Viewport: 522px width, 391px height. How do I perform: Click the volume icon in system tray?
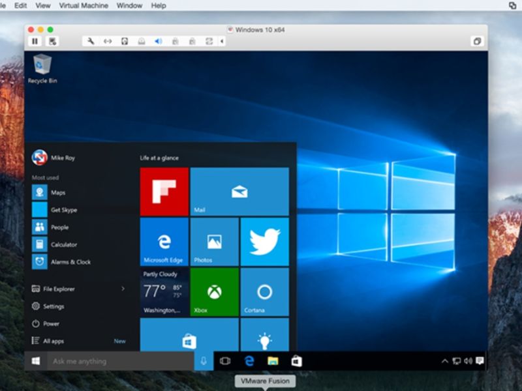[468, 361]
